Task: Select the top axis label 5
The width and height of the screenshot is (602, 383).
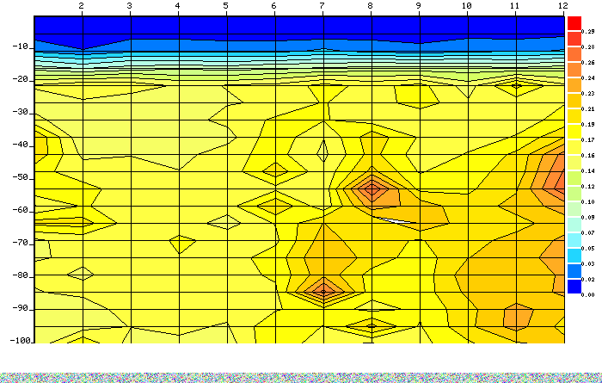Action: click(x=225, y=6)
